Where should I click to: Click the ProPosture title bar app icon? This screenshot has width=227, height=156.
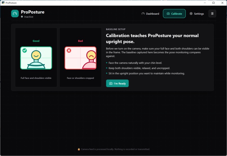3,3
